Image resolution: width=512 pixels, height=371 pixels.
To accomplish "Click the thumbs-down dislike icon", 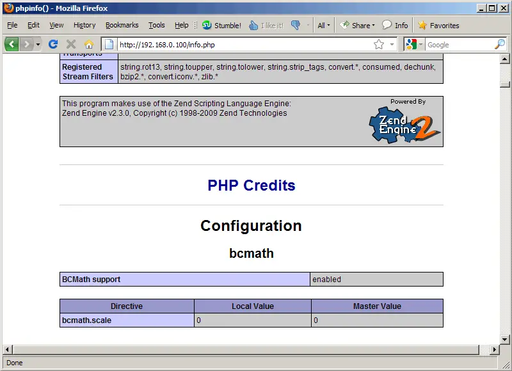I will [x=296, y=25].
